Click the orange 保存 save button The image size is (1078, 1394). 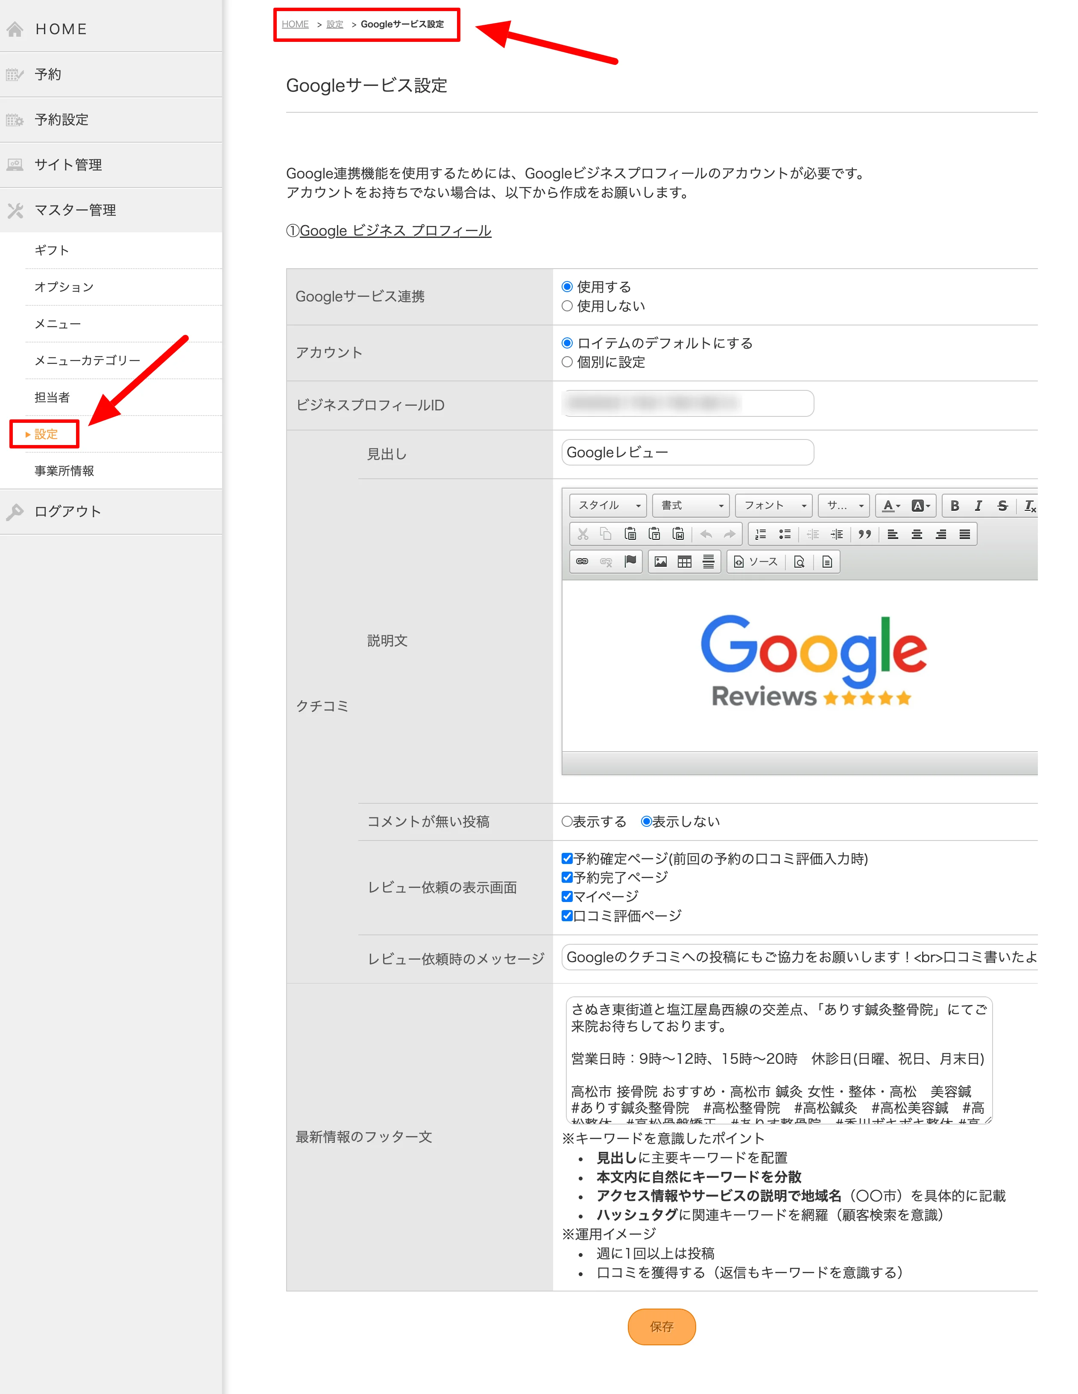[x=661, y=1327]
